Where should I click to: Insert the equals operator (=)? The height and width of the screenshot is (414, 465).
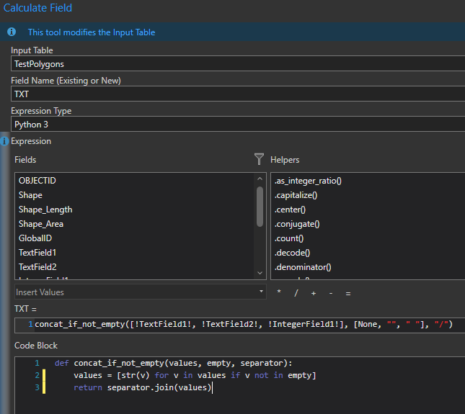coord(347,293)
